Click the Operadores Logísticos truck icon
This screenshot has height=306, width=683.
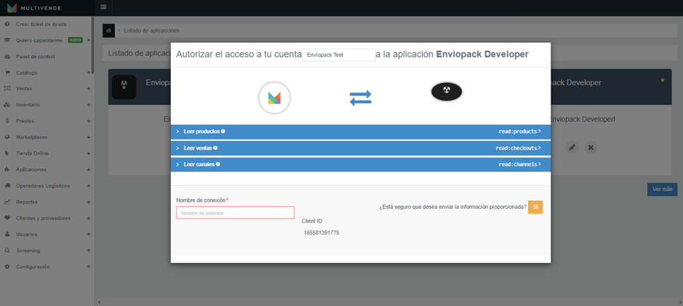(x=7, y=186)
